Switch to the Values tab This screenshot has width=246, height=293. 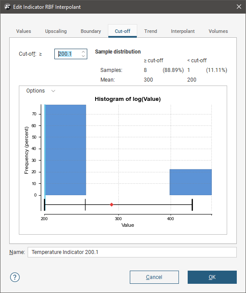pos(24,31)
